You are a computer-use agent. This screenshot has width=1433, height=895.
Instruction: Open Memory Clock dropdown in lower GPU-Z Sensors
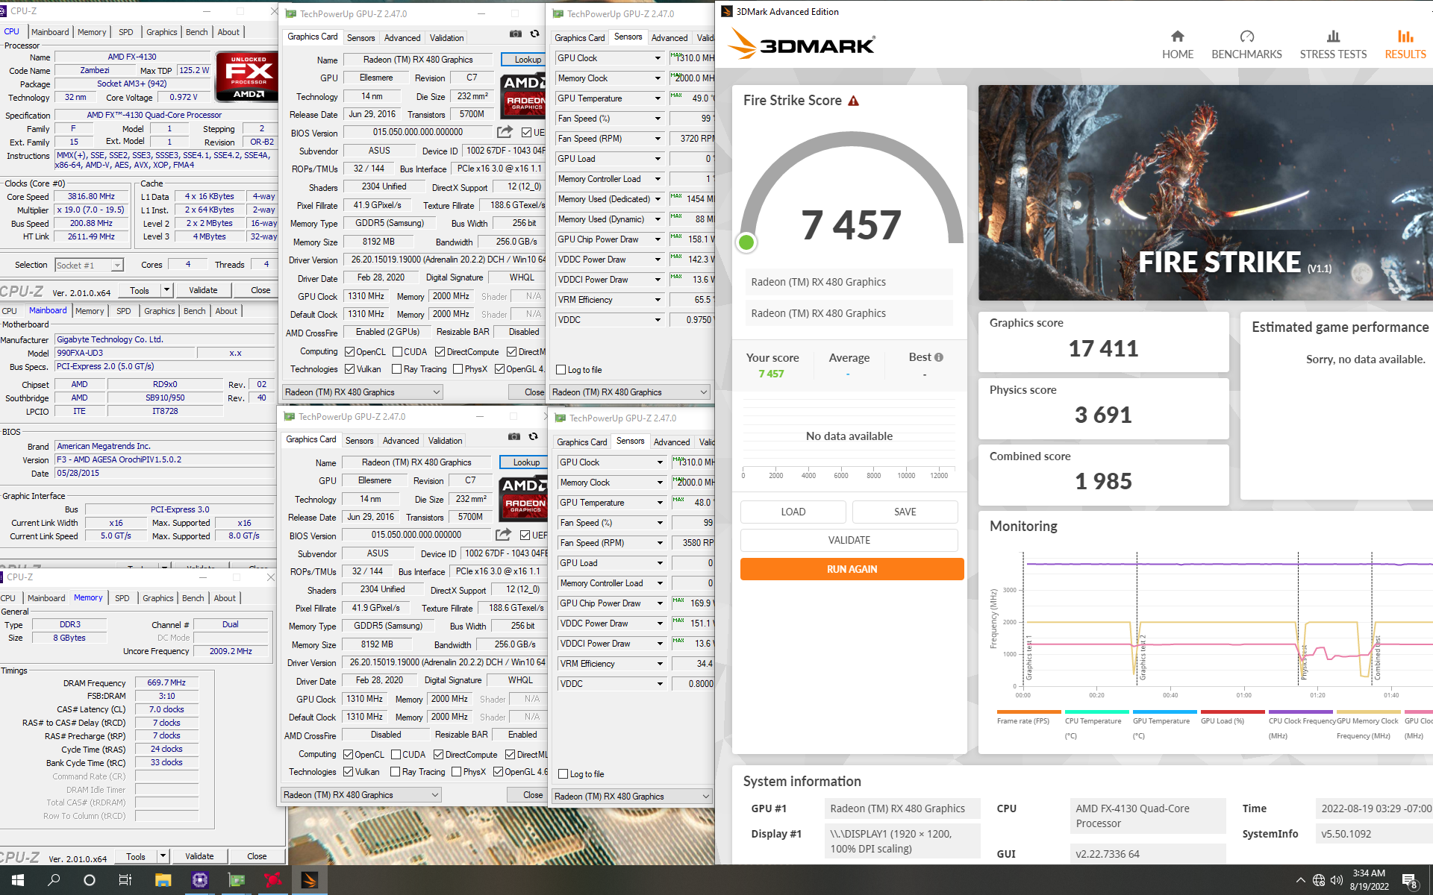[x=660, y=483]
